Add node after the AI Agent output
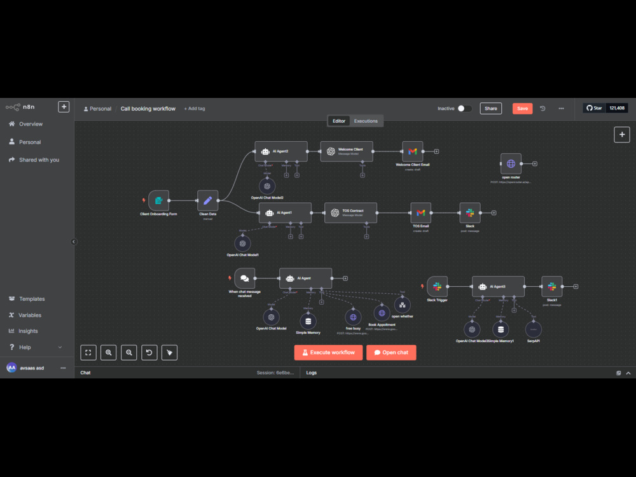This screenshot has width=636, height=477. [345, 279]
